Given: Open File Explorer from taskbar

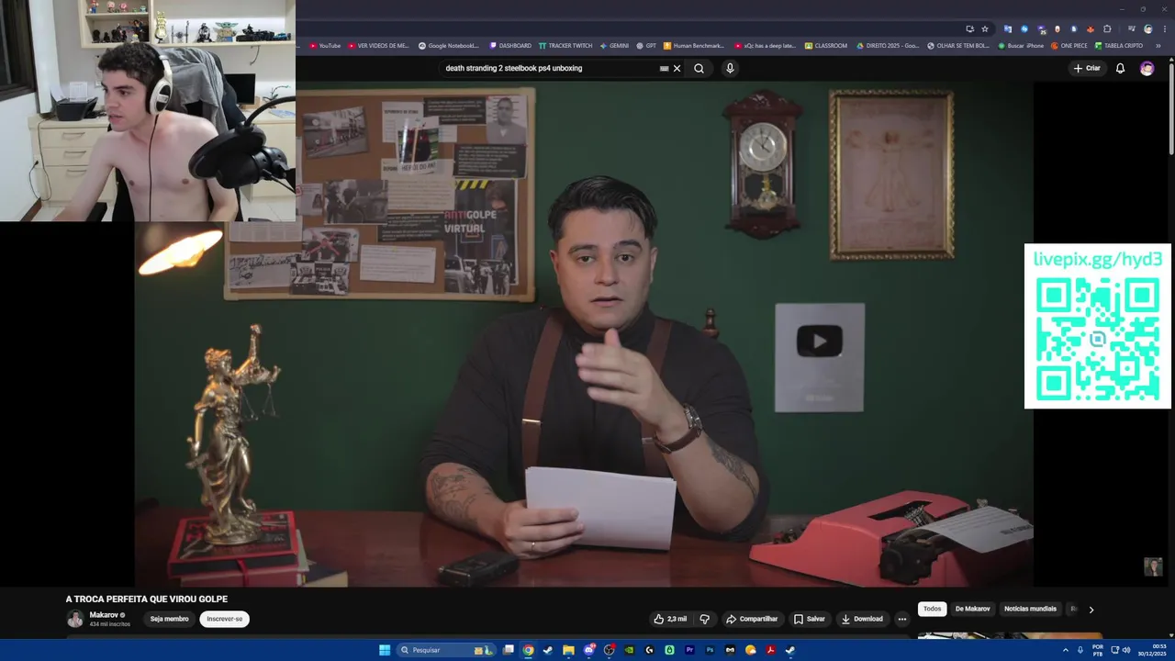Looking at the screenshot, I should click(x=568, y=650).
